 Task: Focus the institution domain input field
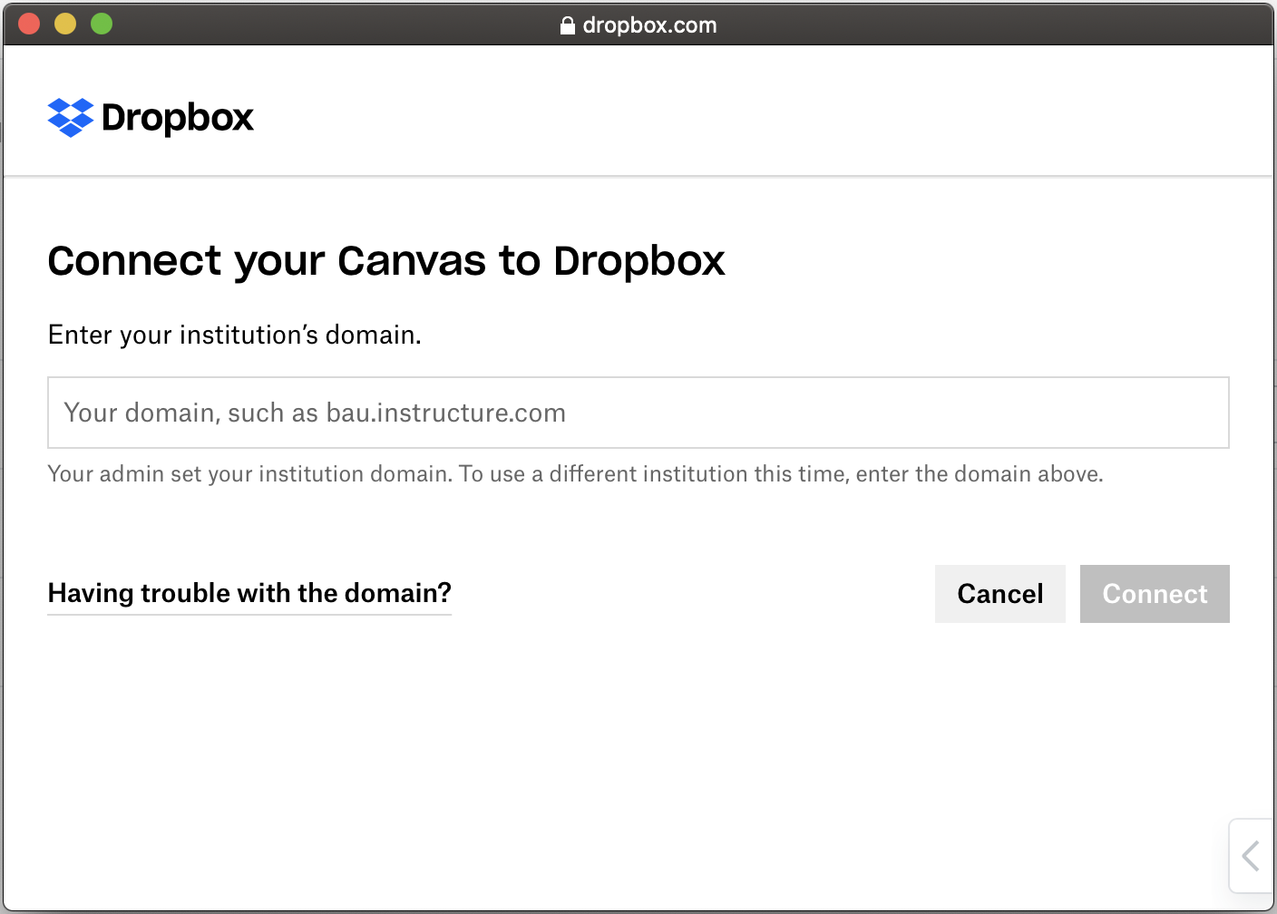(x=638, y=413)
